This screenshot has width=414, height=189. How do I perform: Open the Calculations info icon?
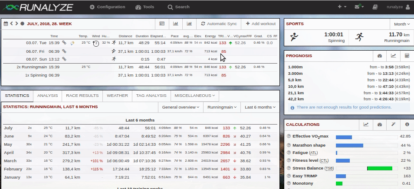[x=407, y=125]
